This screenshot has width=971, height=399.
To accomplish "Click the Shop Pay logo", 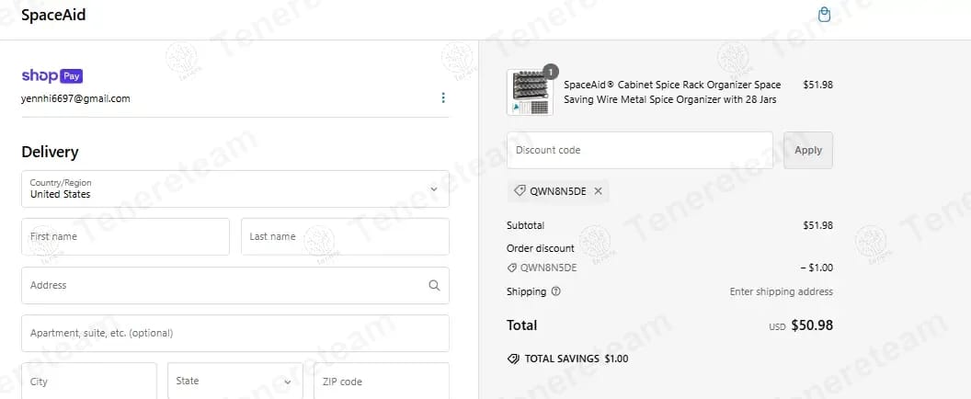I will click(x=52, y=76).
